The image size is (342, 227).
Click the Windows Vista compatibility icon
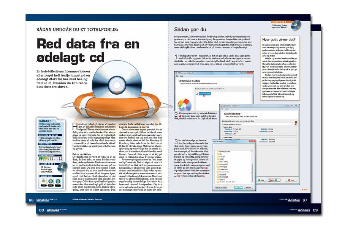[x=51, y=182]
